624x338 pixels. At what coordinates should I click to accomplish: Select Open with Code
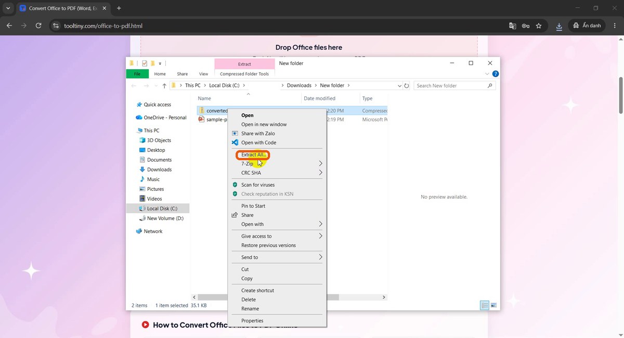click(x=258, y=142)
